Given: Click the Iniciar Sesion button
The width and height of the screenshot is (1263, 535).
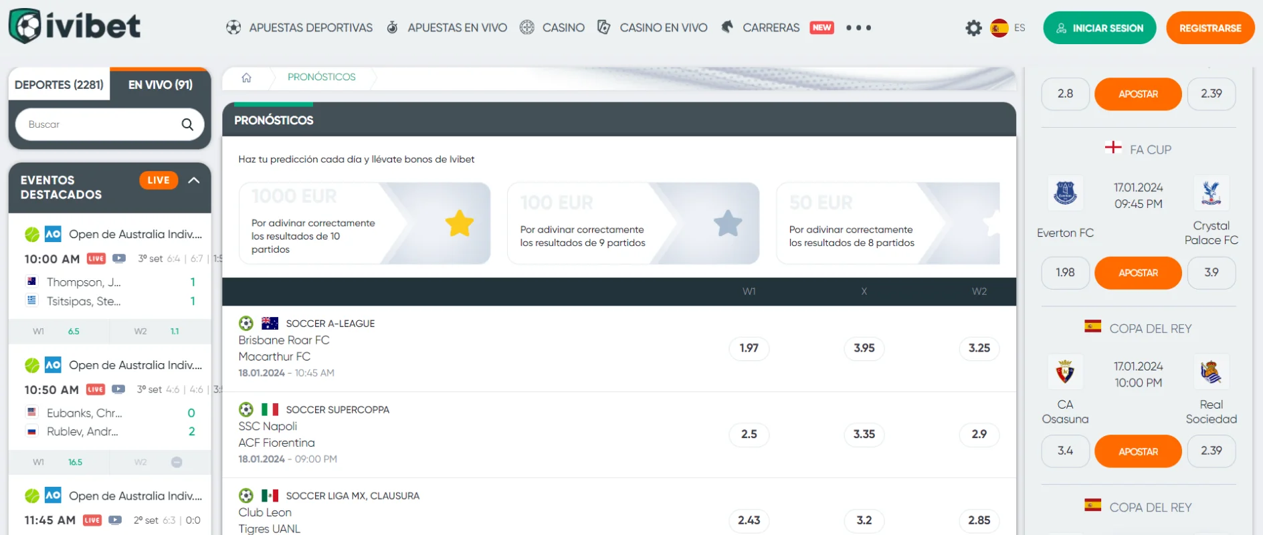Looking at the screenshot, I should 1099,28.
